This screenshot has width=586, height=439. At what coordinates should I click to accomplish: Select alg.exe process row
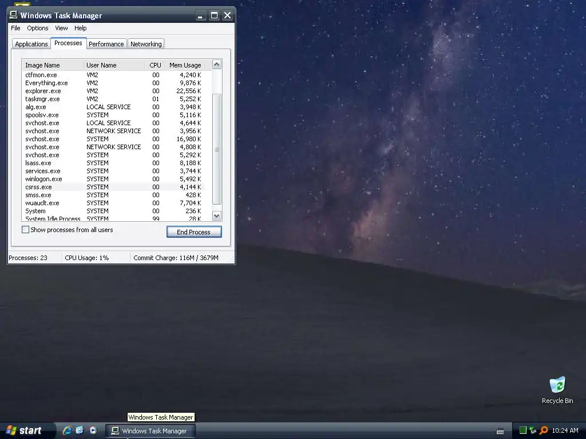(x=113, y=107)
